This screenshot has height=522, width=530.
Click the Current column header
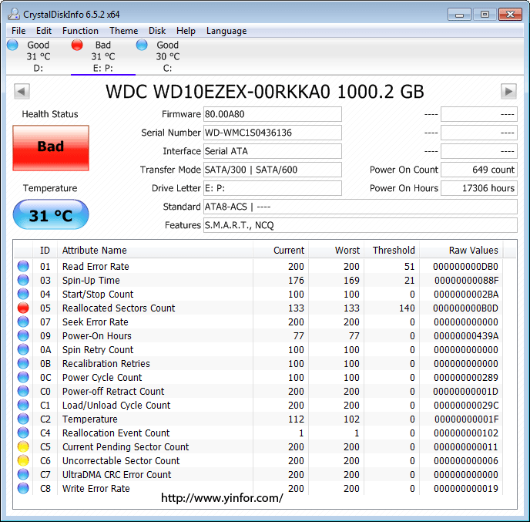coord(280,251)
